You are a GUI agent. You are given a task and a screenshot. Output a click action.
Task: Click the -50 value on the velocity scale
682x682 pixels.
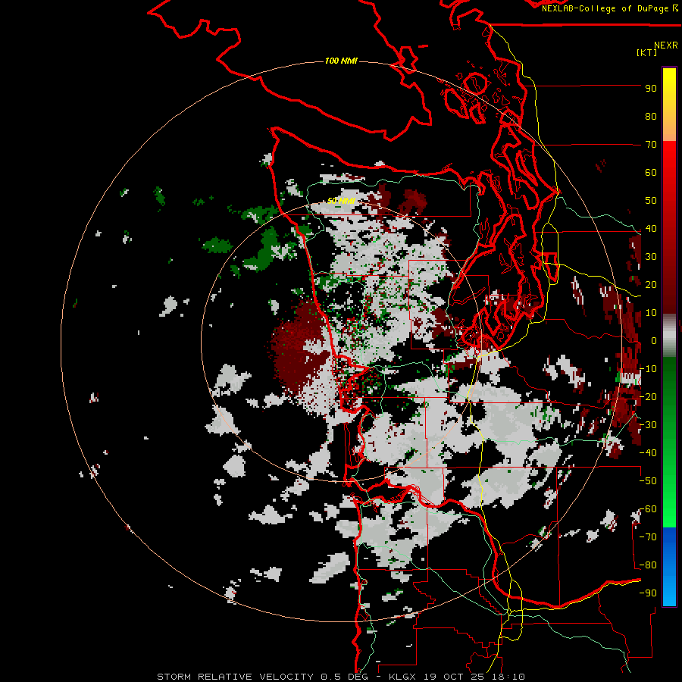point(648,481)
